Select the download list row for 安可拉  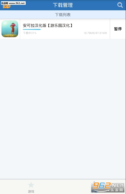pos(55,29)
